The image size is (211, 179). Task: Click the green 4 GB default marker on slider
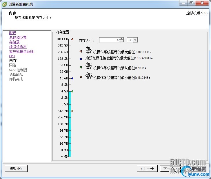[72, 92]
